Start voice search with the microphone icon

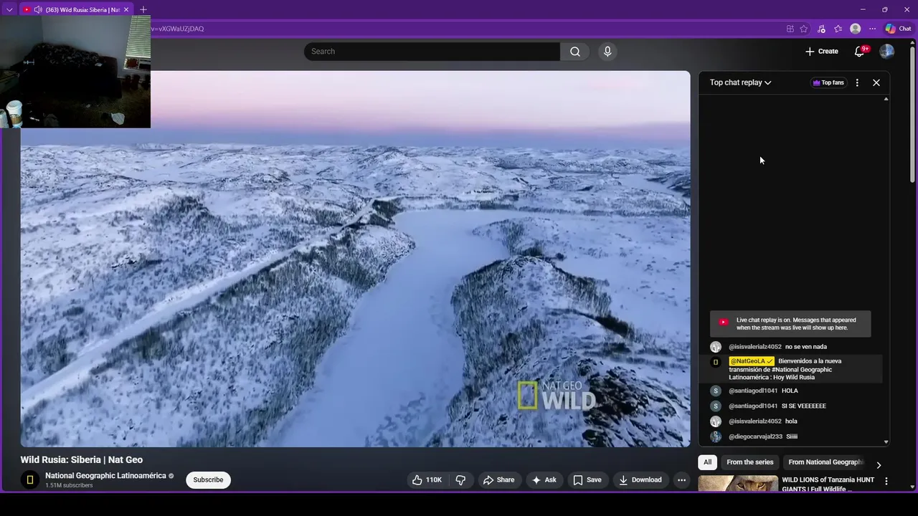607,52
